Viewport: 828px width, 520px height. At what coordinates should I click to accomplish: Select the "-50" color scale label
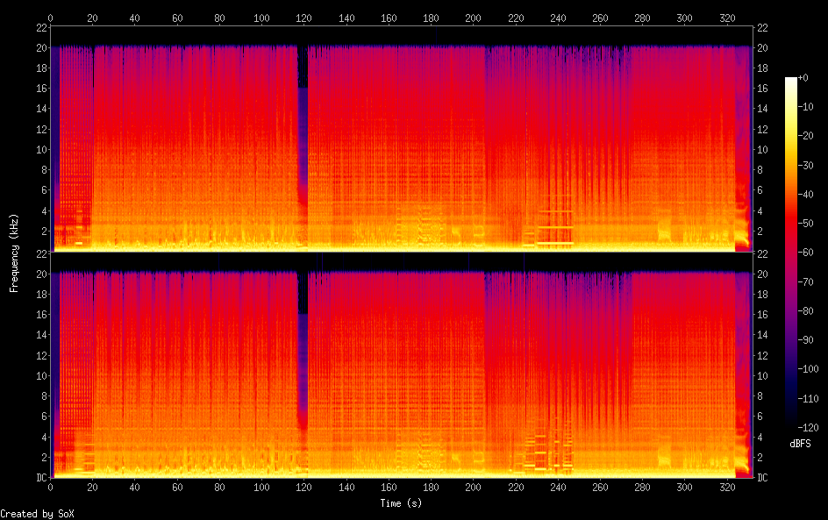pos(805,224)
